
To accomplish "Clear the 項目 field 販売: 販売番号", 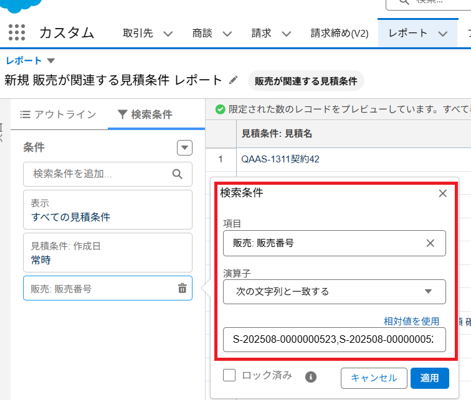I will 430,243.
